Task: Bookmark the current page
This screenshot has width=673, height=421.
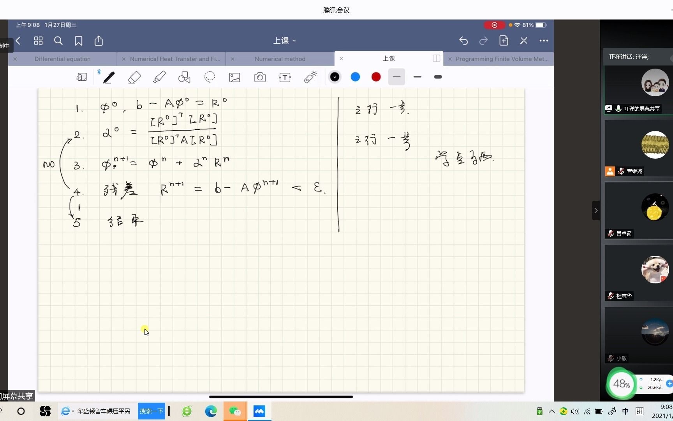Action: 79,41
